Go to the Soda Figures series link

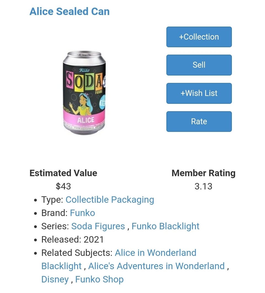[98, 226]
